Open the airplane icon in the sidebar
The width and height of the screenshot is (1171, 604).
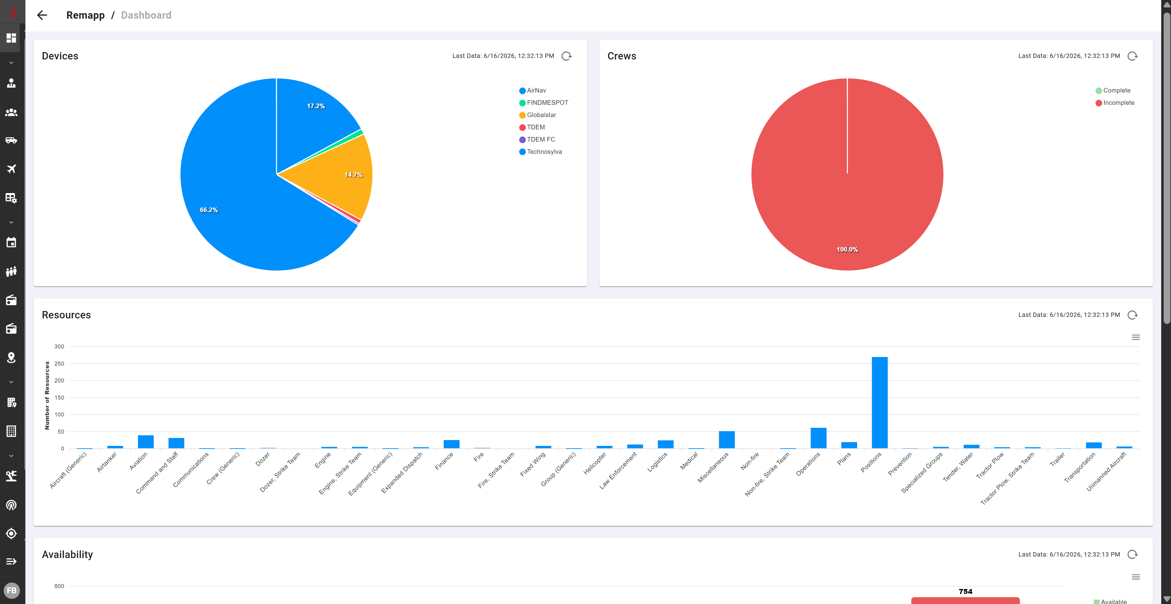click(11, 169)
